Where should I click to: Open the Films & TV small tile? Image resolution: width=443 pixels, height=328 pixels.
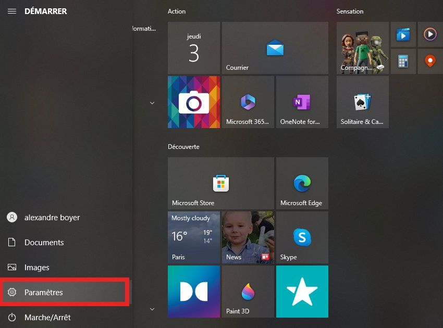tap(403, 34)
